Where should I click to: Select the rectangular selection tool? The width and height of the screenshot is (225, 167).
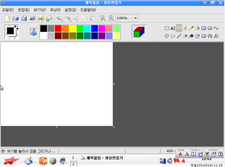[167, 28]
